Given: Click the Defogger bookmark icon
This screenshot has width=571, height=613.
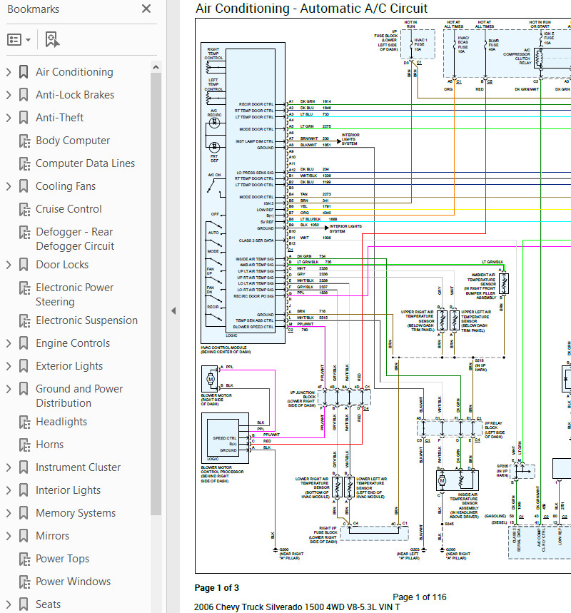Looking at the screenshot, I should (x=24, y=233).
